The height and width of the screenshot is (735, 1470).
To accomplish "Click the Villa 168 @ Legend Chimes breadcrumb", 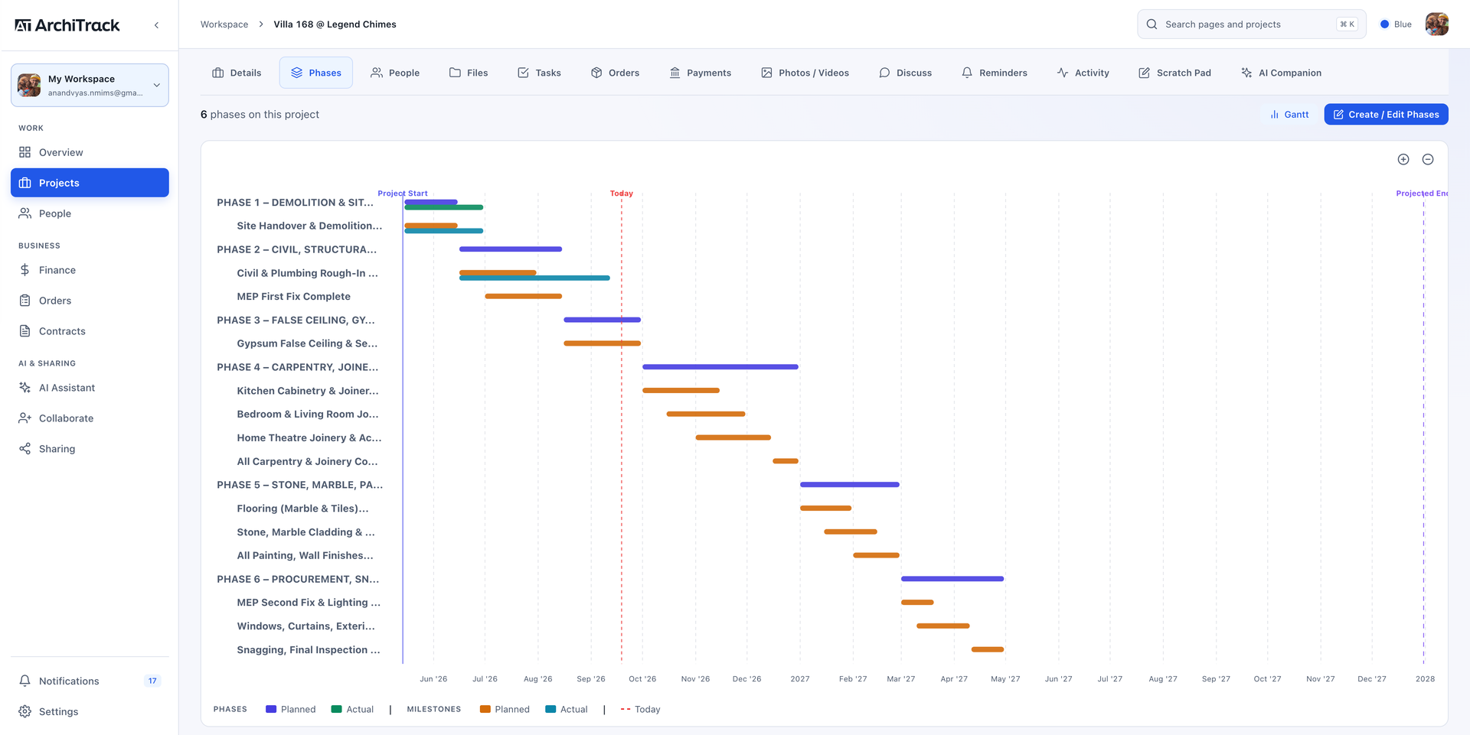I will (335, 24).
